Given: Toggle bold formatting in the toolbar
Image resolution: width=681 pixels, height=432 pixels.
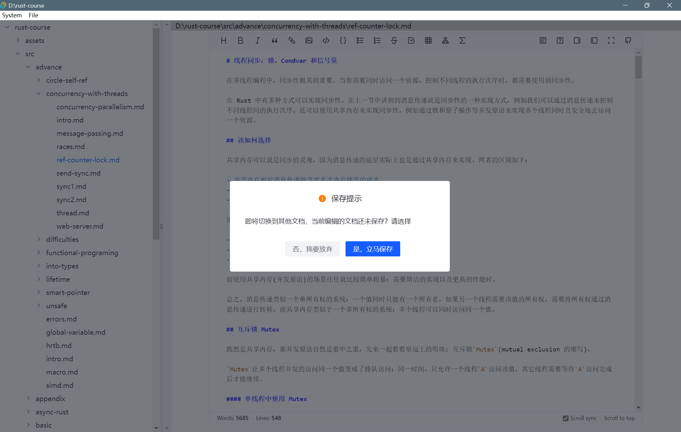Looking at the screenshot, I should 240,40.
